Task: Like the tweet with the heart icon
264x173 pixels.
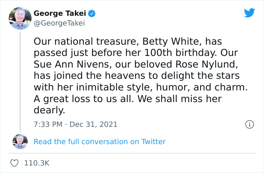Action: [15, 163]
